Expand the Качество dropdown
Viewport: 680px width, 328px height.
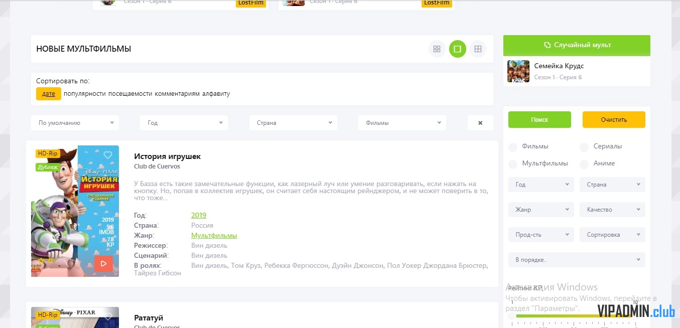(x=612, y=210)
